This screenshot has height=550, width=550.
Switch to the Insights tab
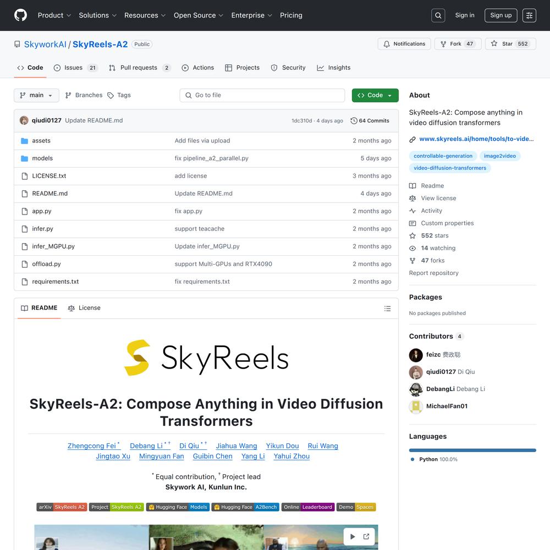tap(334, 68)
